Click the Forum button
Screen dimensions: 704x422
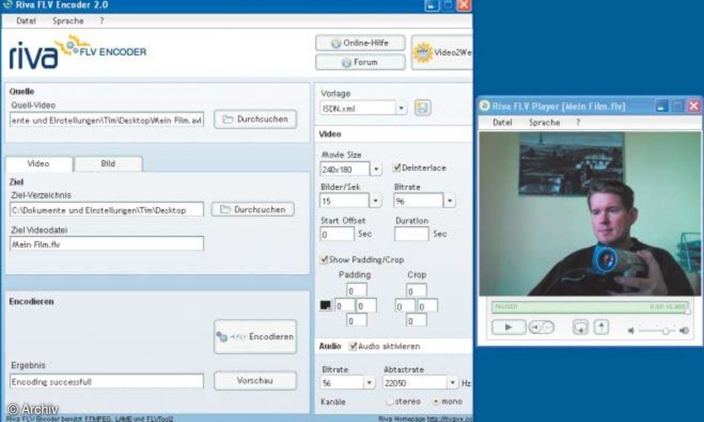point(360,62)
